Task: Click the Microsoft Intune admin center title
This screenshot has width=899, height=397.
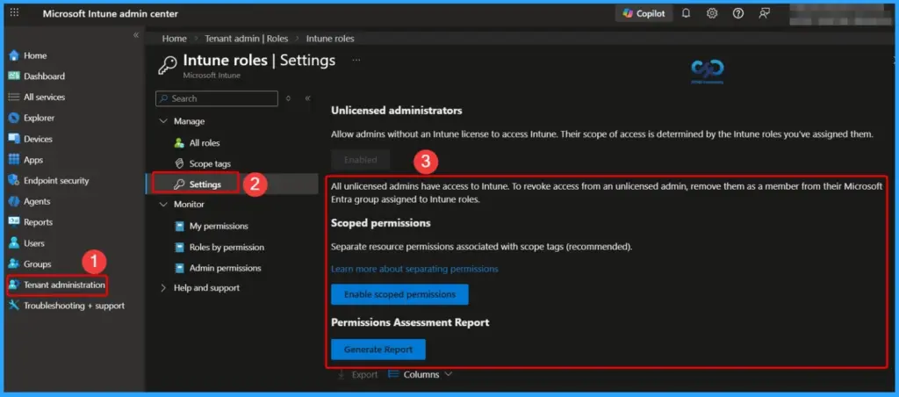Action: click(x=110, y=13)
